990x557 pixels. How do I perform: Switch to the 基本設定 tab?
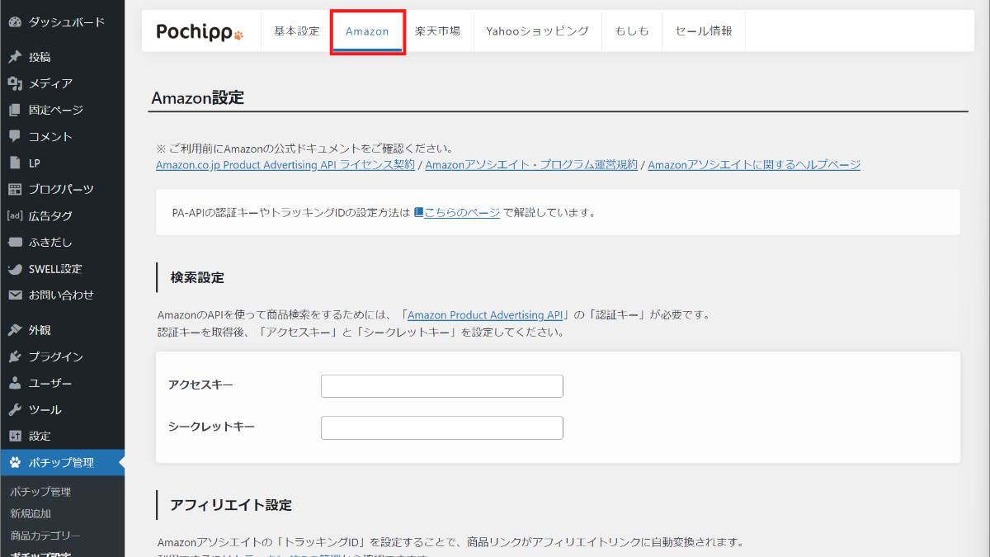tap(295, 30)
